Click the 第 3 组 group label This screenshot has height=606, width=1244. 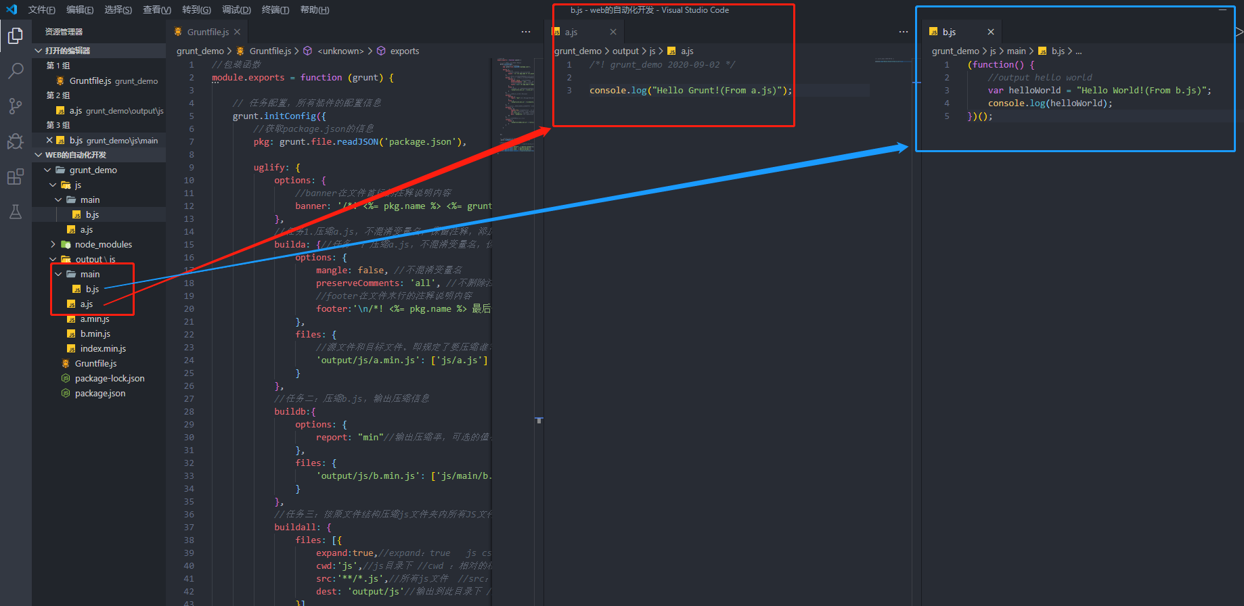58,125
